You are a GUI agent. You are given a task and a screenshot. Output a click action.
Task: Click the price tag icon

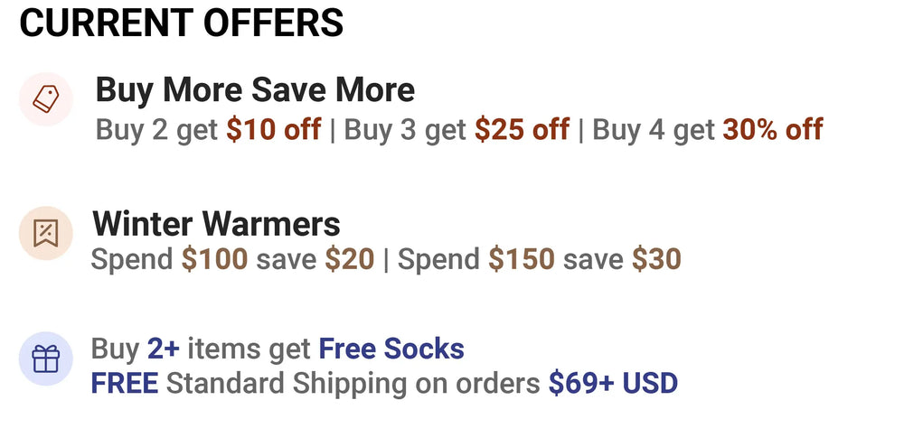point(45,99)
